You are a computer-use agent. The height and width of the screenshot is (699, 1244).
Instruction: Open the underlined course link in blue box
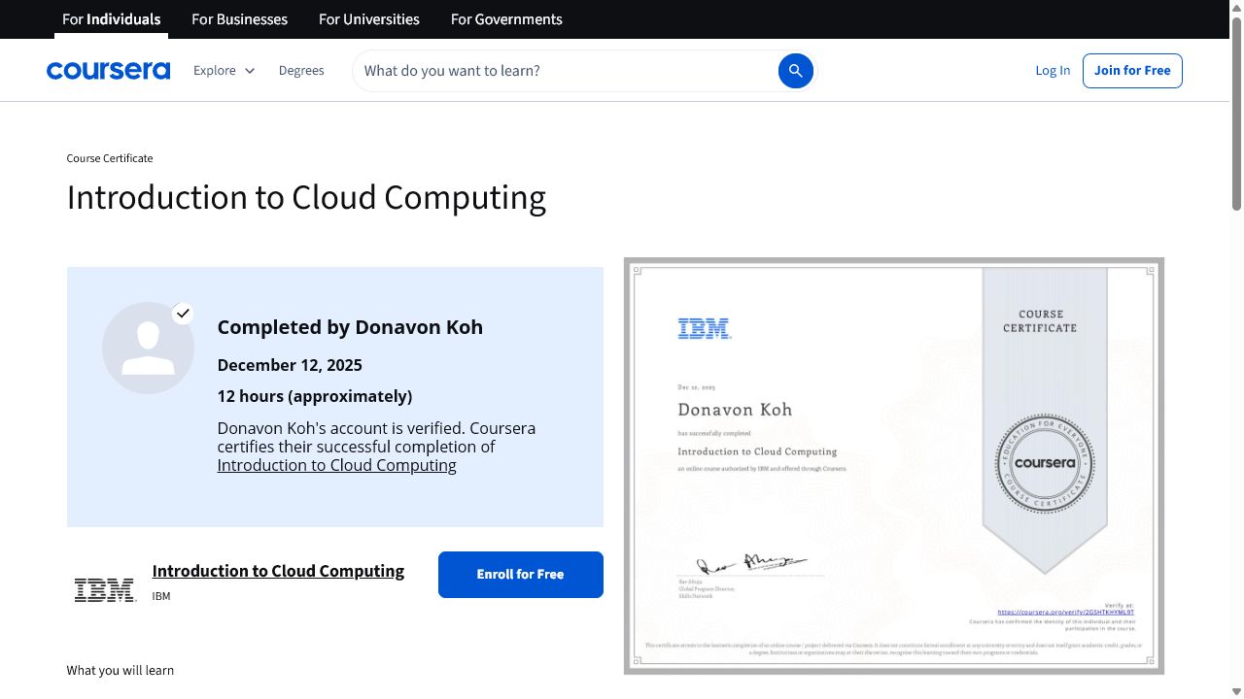click(336, 465)
